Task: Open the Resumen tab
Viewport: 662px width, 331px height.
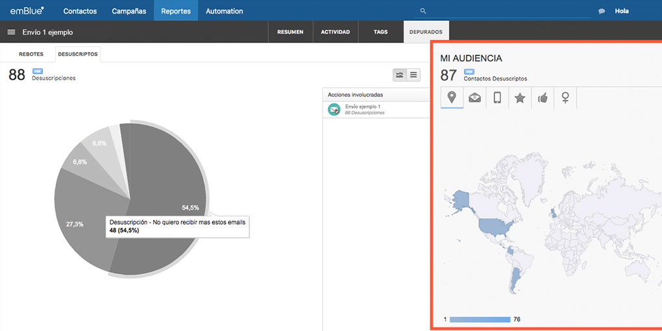Action: tap(290, 32)
